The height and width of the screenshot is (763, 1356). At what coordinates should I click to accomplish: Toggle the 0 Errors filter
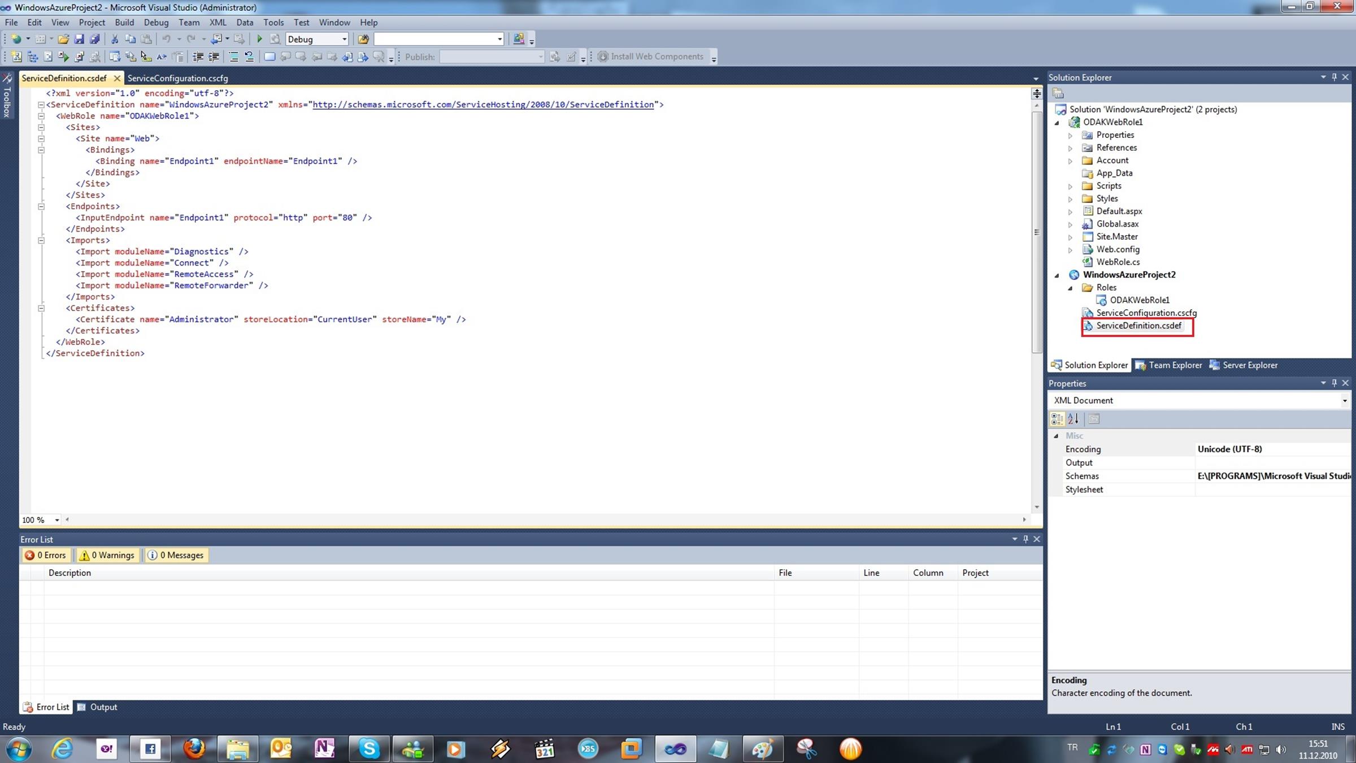click(x=45, y=555)
